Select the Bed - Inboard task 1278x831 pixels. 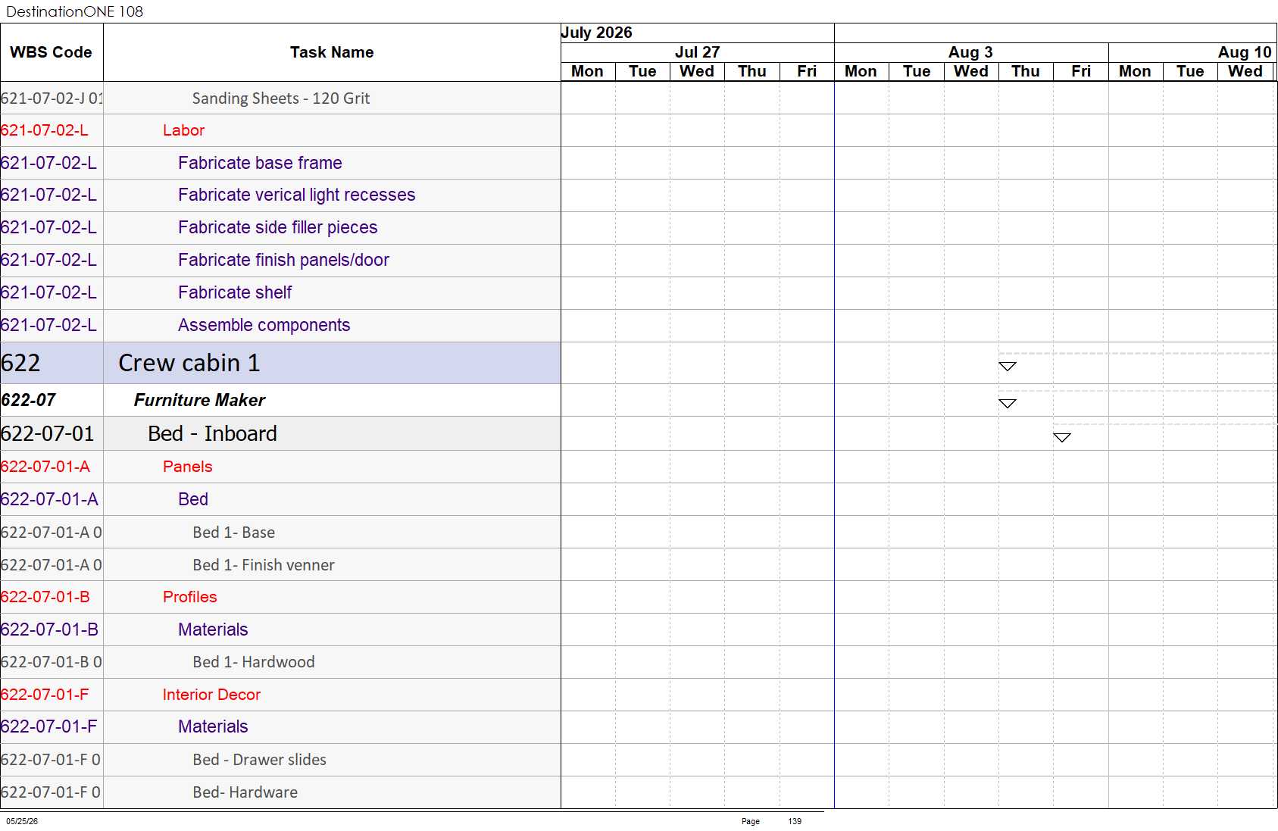[x=280, y=433]
